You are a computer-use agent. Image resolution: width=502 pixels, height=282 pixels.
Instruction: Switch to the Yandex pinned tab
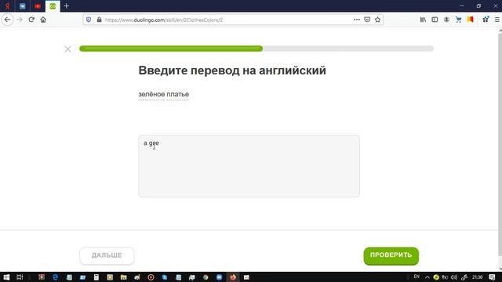7,6
